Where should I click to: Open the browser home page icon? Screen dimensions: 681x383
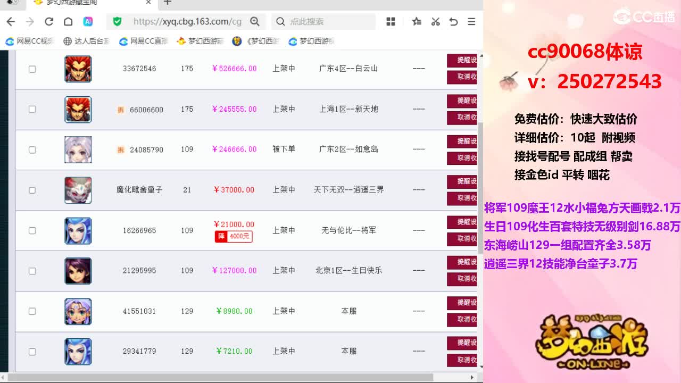tap(68, 21)
